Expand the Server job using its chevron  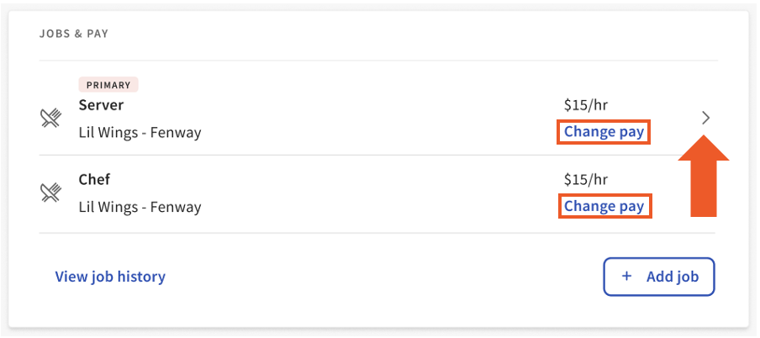pyautogui.click(x=705, y=119)
